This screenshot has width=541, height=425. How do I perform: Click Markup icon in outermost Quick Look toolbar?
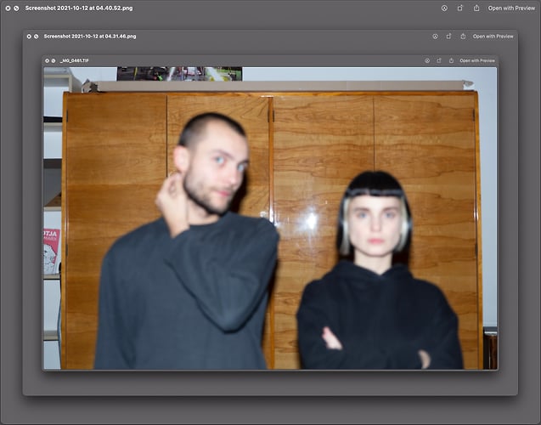[444, 8]
